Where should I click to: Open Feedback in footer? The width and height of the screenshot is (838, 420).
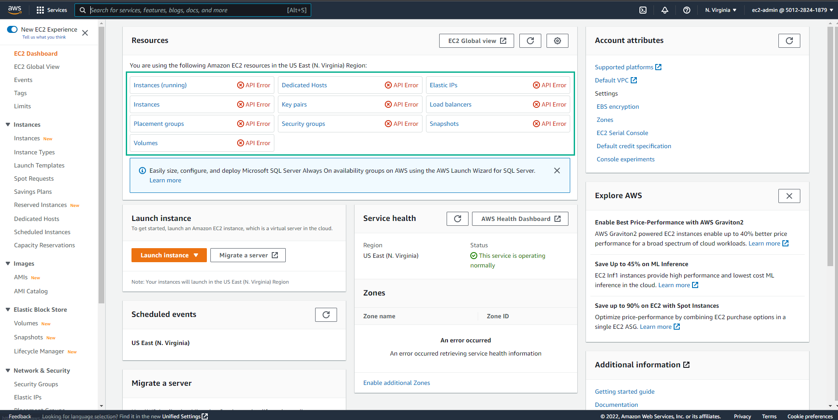pos(20,416)
